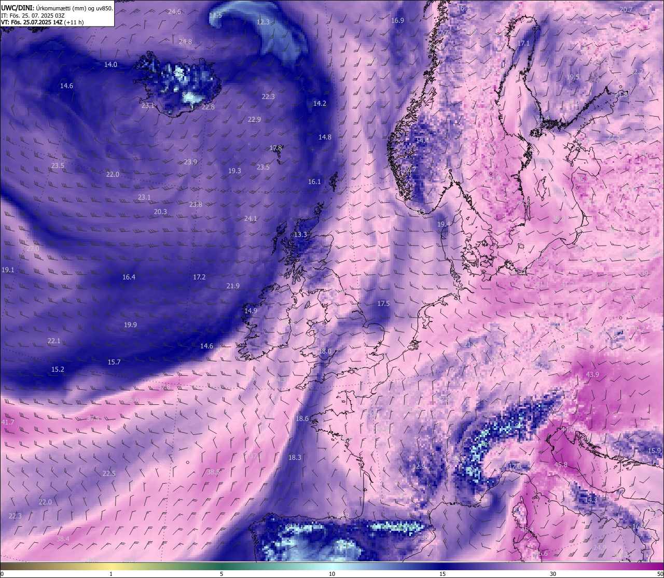664x578 pixels.
Task: Click the 22.8 value by Iceland
Action: (x=208, y=107)
